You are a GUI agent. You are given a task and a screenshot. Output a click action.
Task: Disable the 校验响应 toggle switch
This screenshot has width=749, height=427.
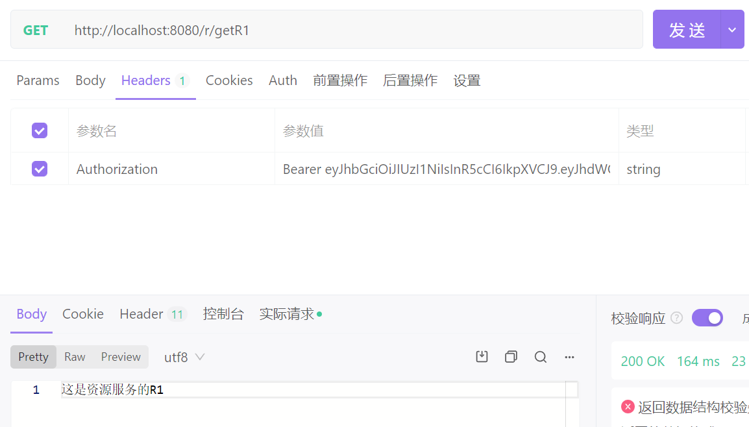[707, 317]
